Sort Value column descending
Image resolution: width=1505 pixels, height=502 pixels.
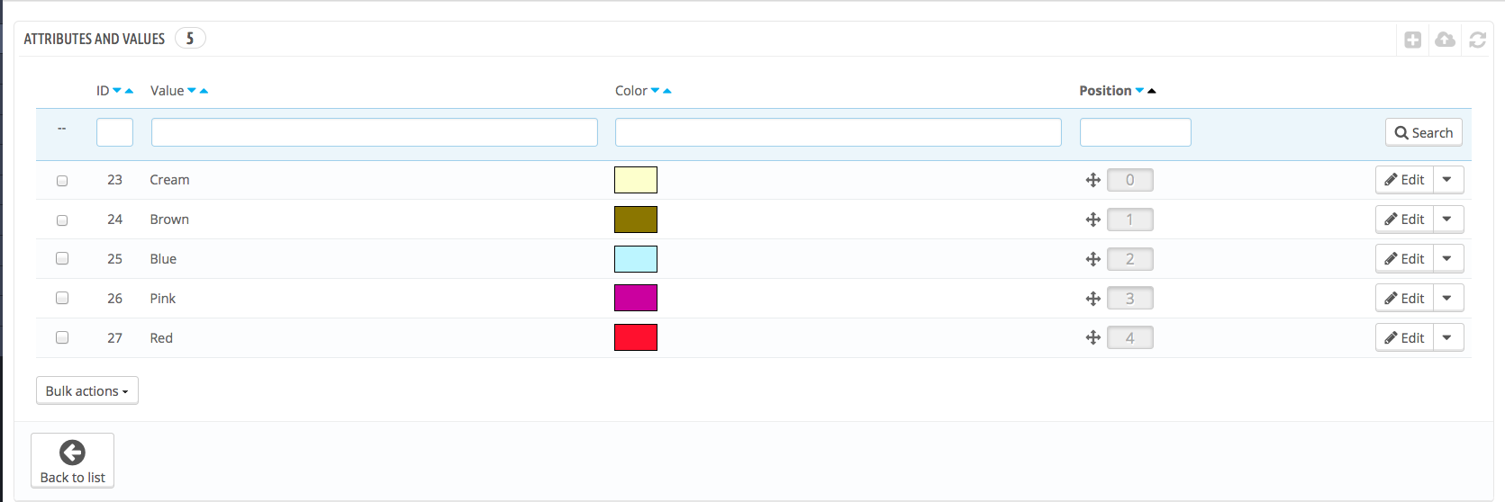click(192, 91)
